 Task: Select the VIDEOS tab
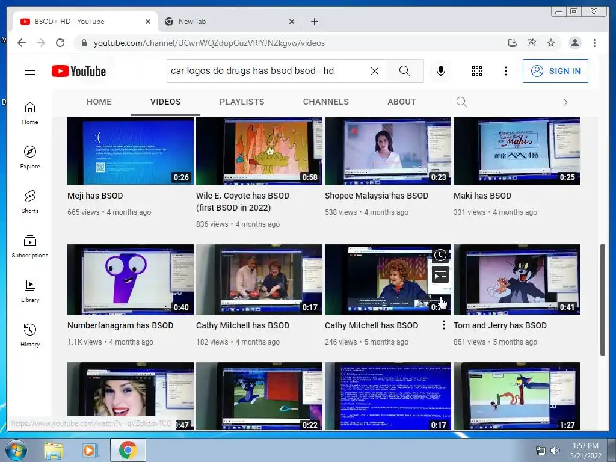click(165, 102)
